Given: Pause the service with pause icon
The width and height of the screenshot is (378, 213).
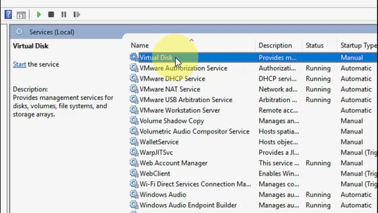Looking at the screenshot, I should 64,15.
